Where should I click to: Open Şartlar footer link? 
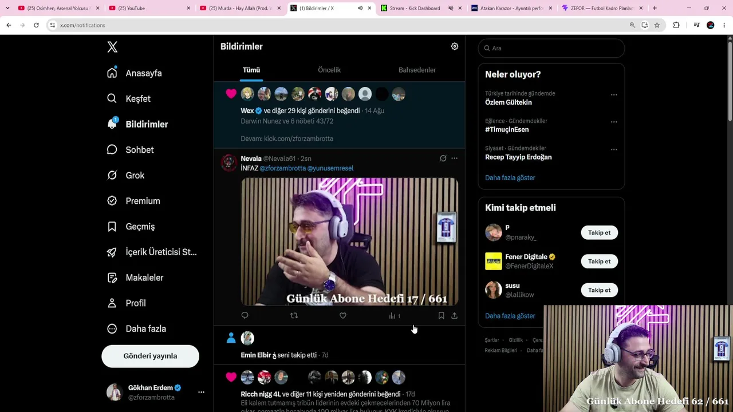click(492, 340)
